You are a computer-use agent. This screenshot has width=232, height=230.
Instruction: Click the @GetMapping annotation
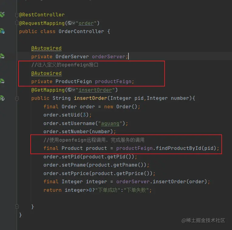click(48, 90)
